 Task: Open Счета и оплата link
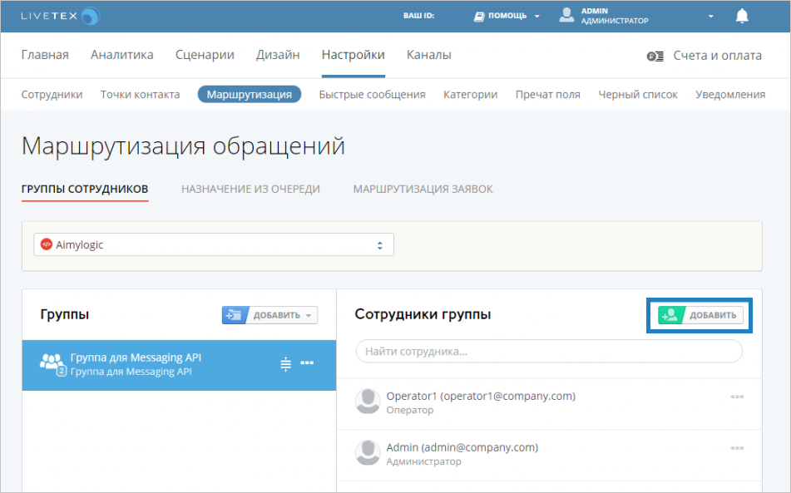point(704,56)
